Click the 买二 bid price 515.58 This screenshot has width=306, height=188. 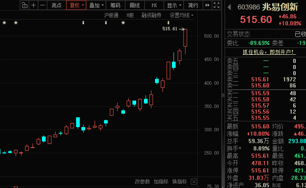coord(260,100)
